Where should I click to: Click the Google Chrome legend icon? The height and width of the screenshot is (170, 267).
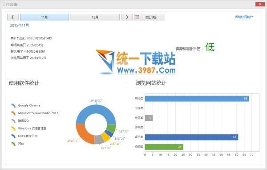coord(13,105)
